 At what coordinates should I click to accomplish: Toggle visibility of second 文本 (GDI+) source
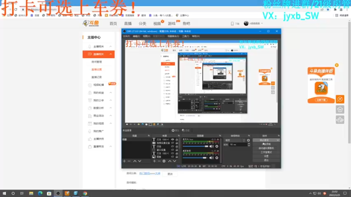pyautogui.click(x=172, y=154)
